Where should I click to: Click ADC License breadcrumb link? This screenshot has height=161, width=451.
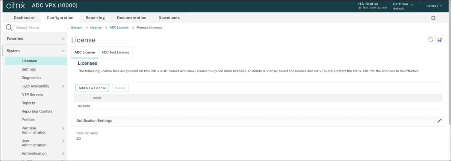(x=119, y=27)
